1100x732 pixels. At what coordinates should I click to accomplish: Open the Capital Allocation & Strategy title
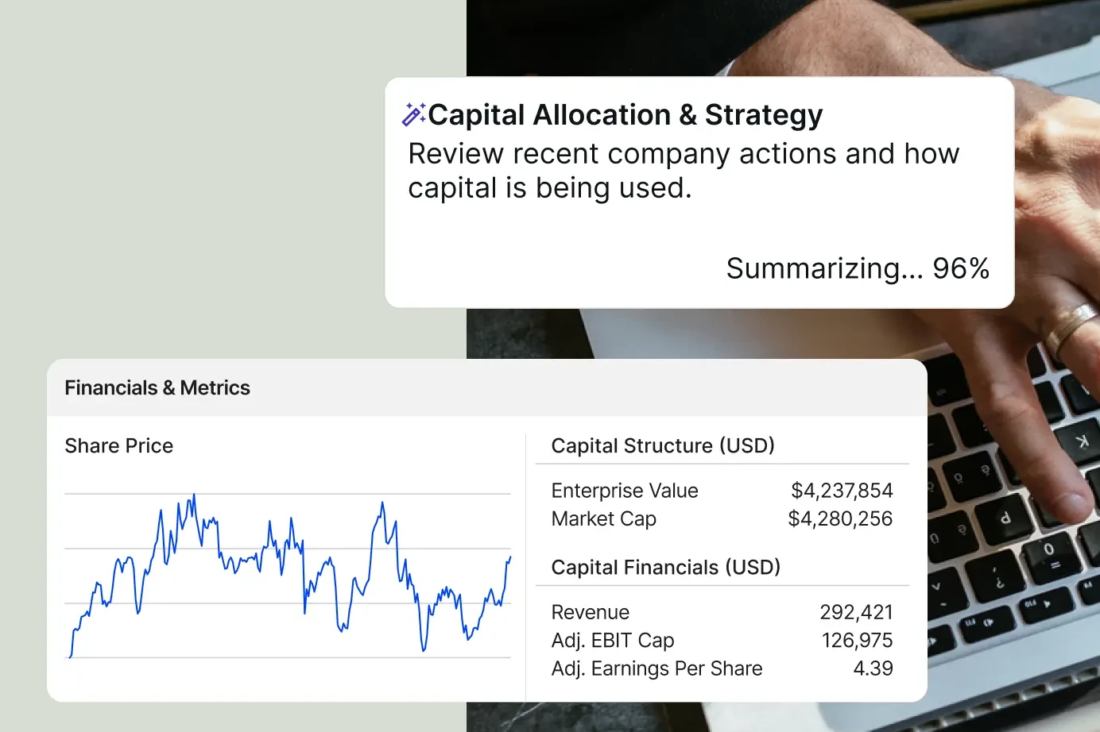click(625, 115)
